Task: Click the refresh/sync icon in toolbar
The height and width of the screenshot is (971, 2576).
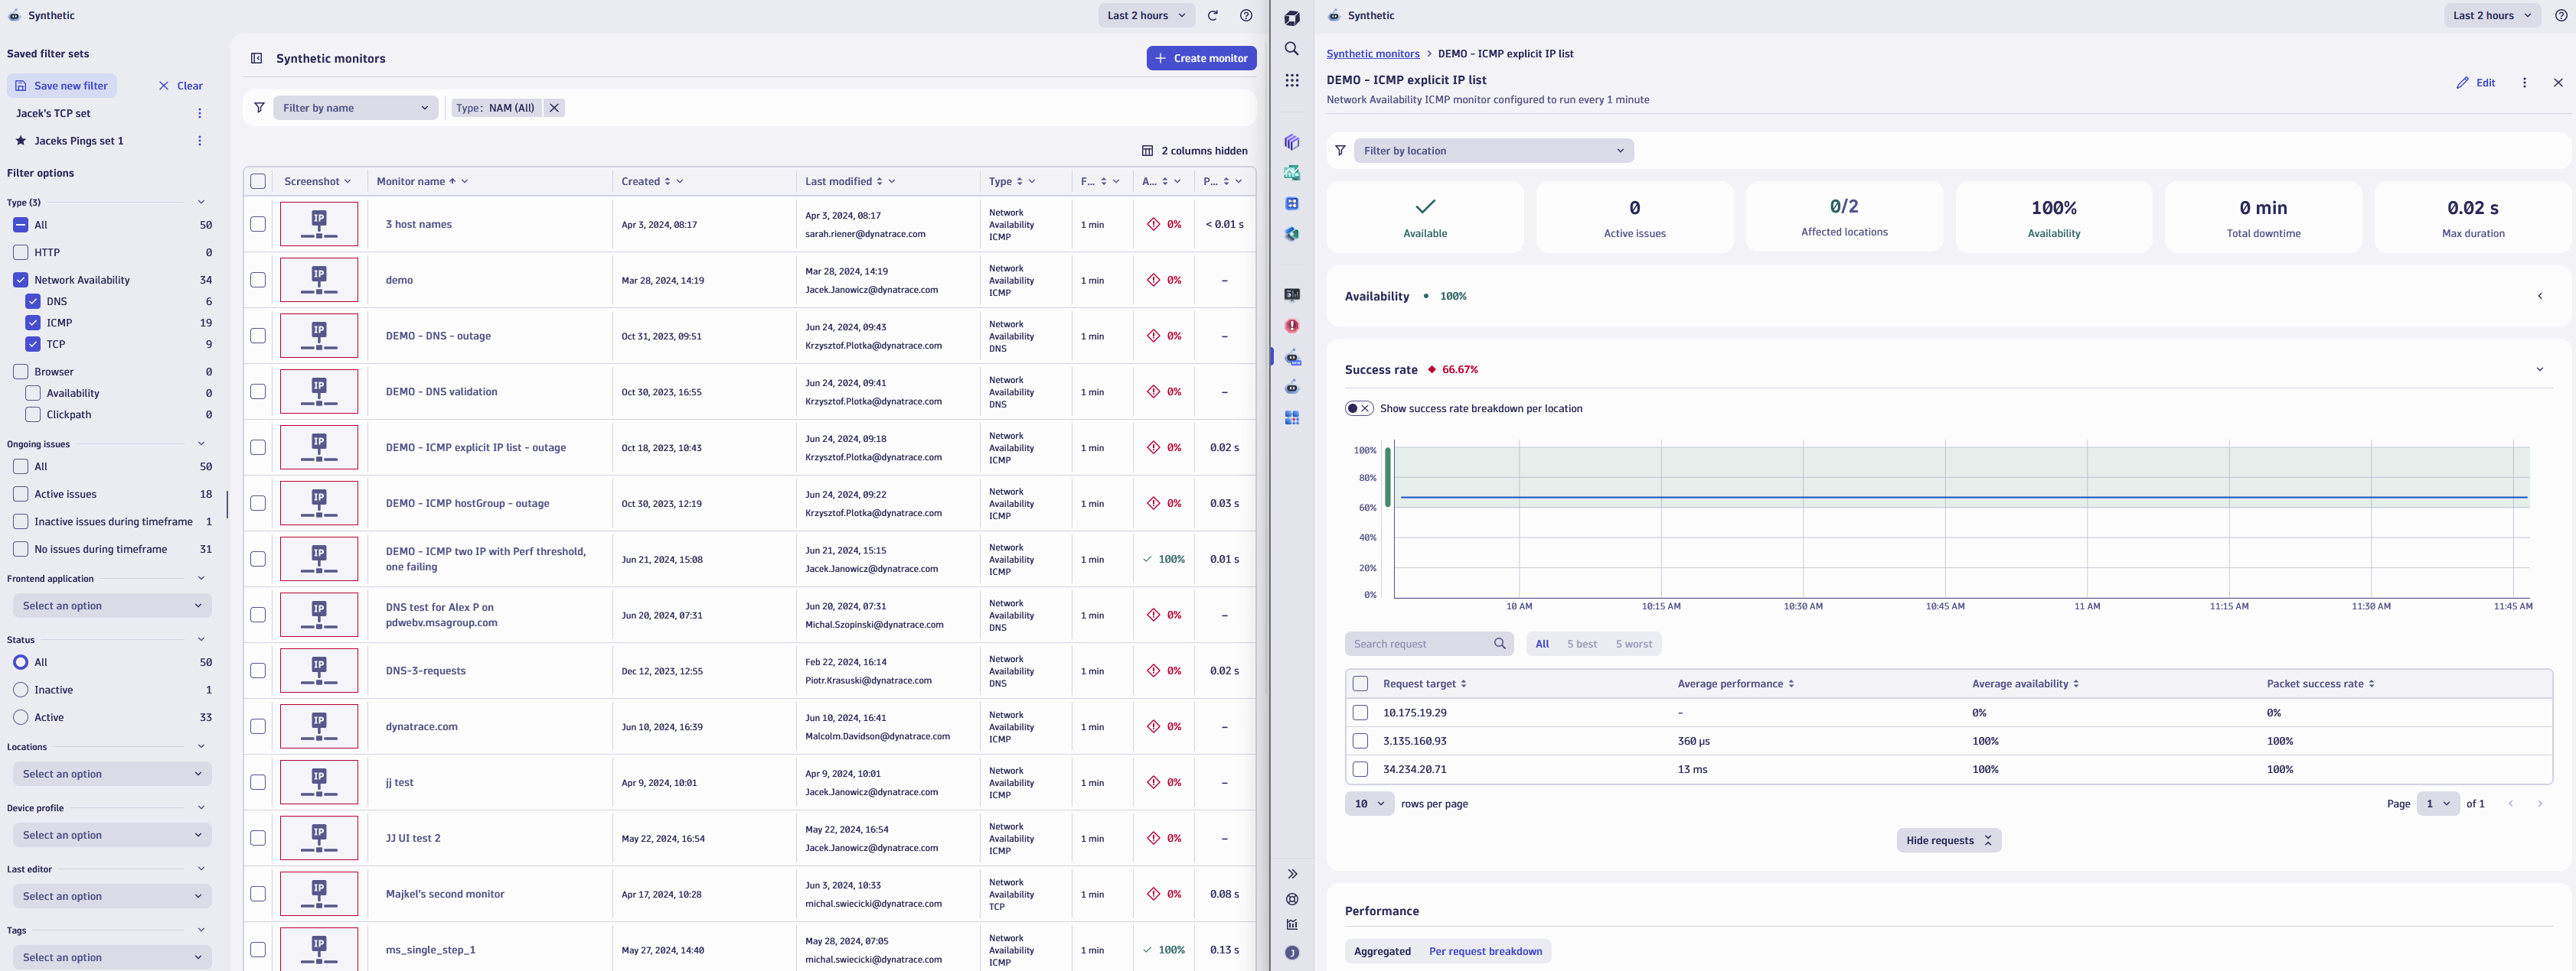Action: click(x=1211, y=15)
